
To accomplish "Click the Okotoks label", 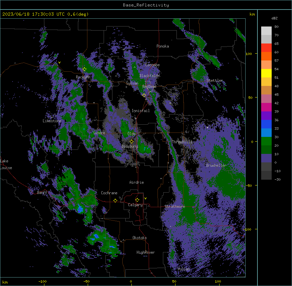I will (x=140, y=238).
